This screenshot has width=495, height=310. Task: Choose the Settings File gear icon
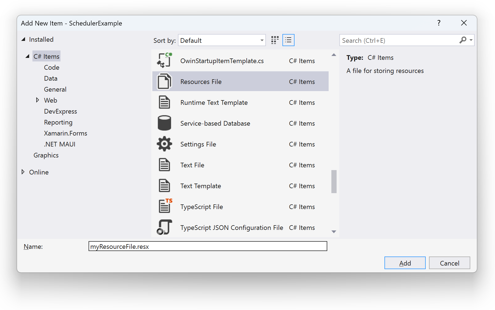[x=164, y=144]
